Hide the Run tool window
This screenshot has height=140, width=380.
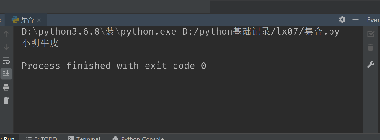355,20
